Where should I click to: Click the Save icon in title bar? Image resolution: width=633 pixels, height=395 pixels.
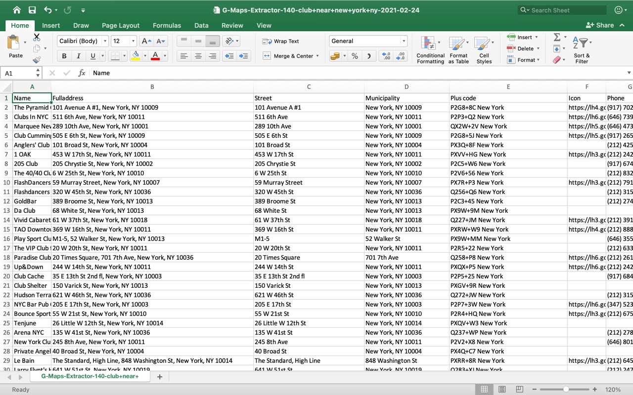[32, 10]
